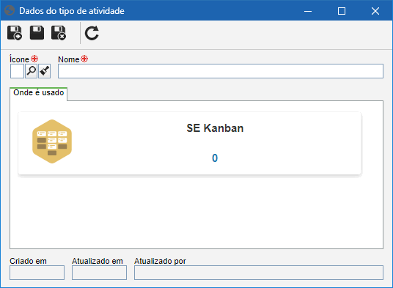Click the Refresh arrow icon

(x=92, y=33)
